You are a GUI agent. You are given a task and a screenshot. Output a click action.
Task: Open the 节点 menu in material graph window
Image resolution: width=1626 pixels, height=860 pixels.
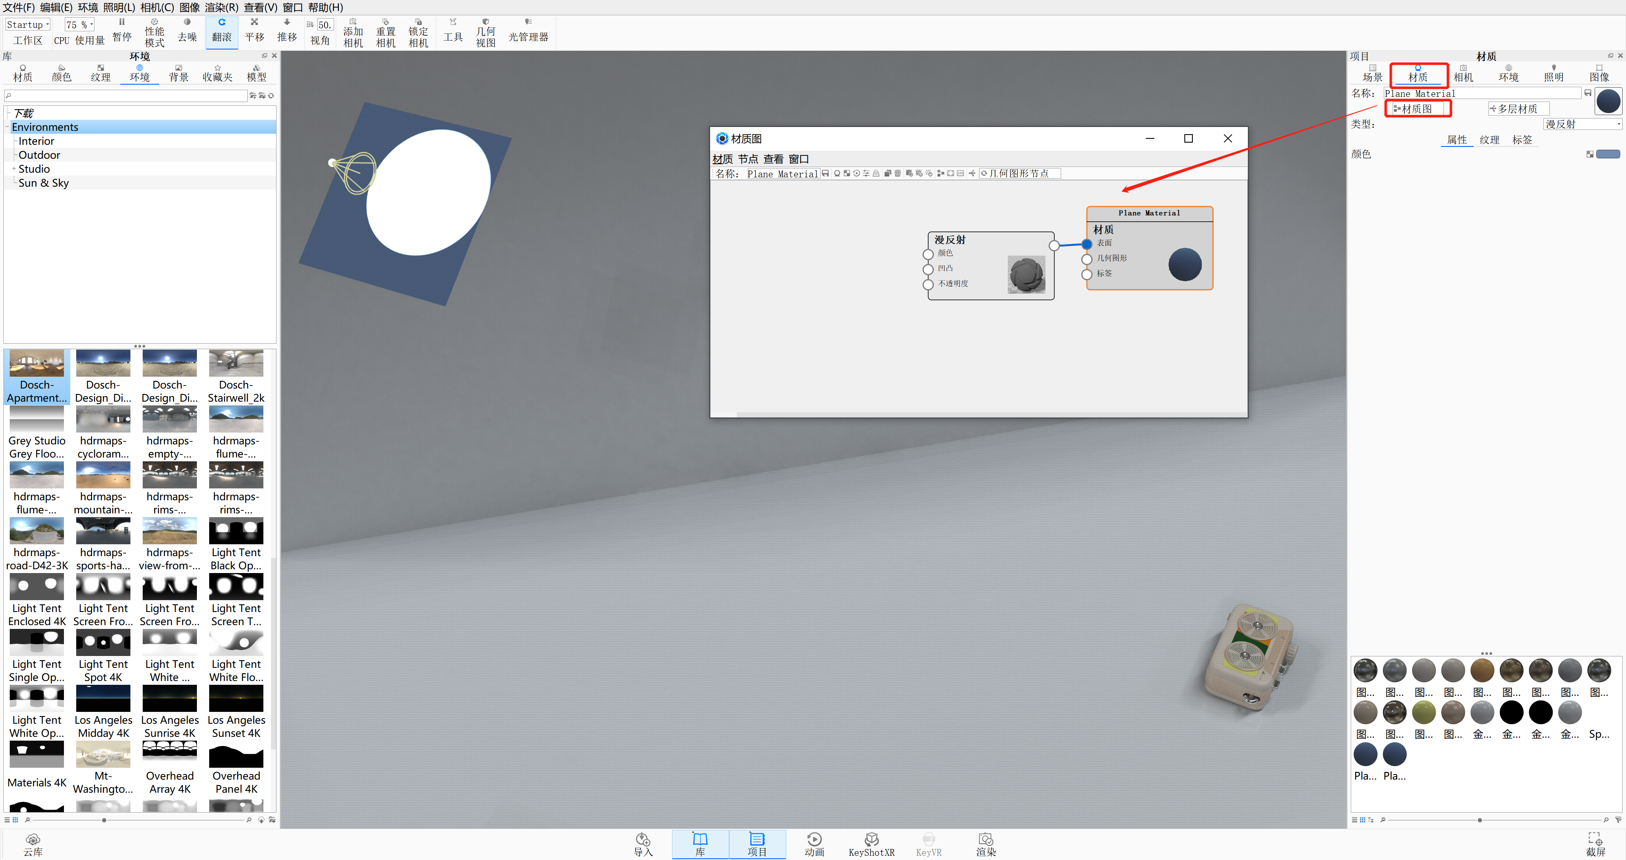coord(747,159)
